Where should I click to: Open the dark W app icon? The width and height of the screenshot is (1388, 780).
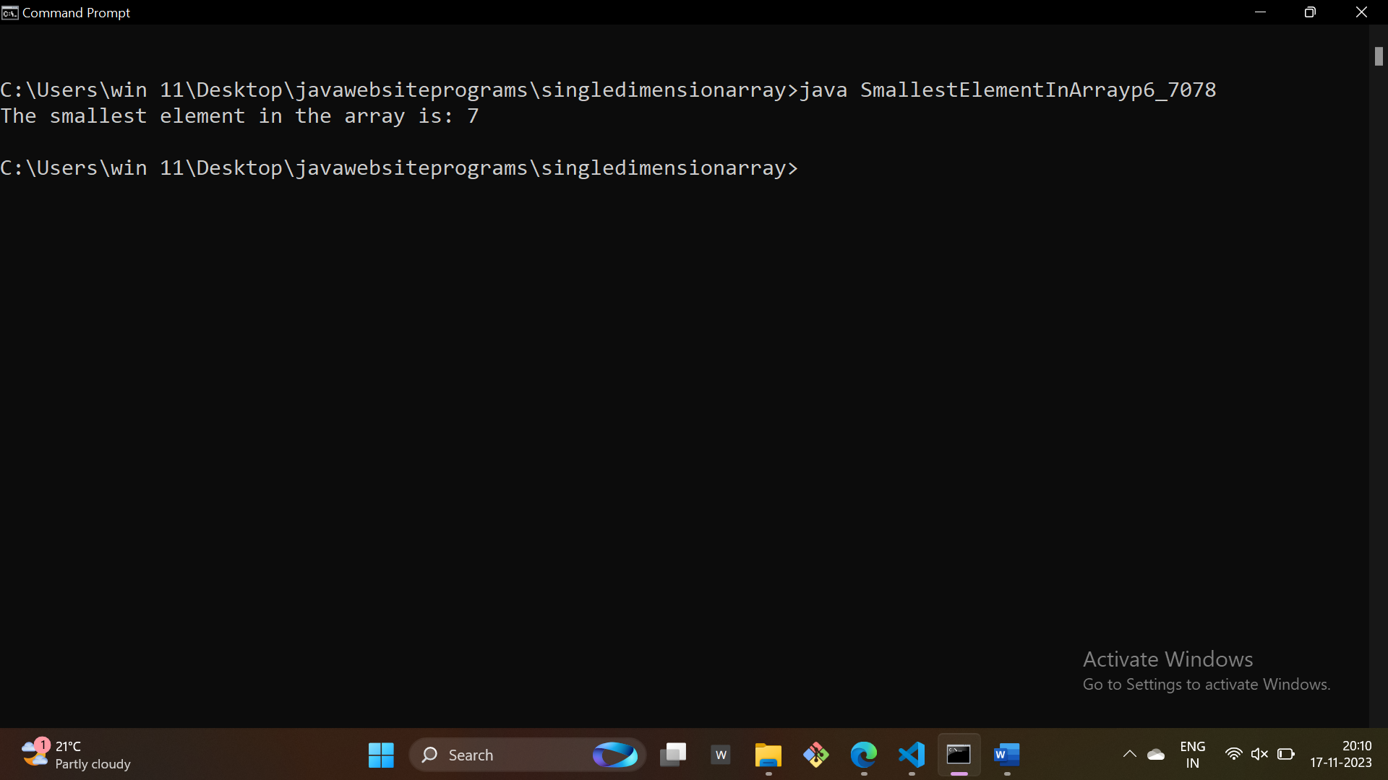click(721, 755)
